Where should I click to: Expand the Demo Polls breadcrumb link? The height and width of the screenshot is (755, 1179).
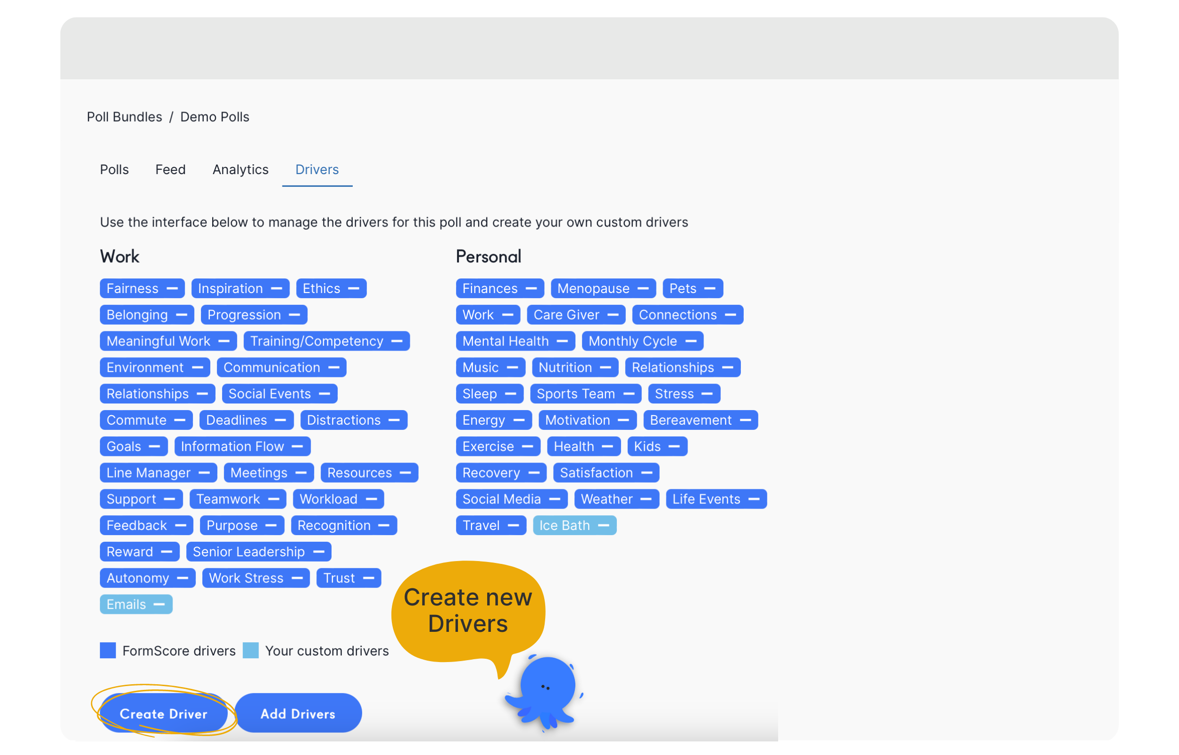tap(214, 116)
